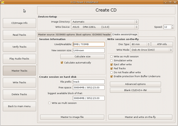Select the Master Tracks button

pos(19,71)
